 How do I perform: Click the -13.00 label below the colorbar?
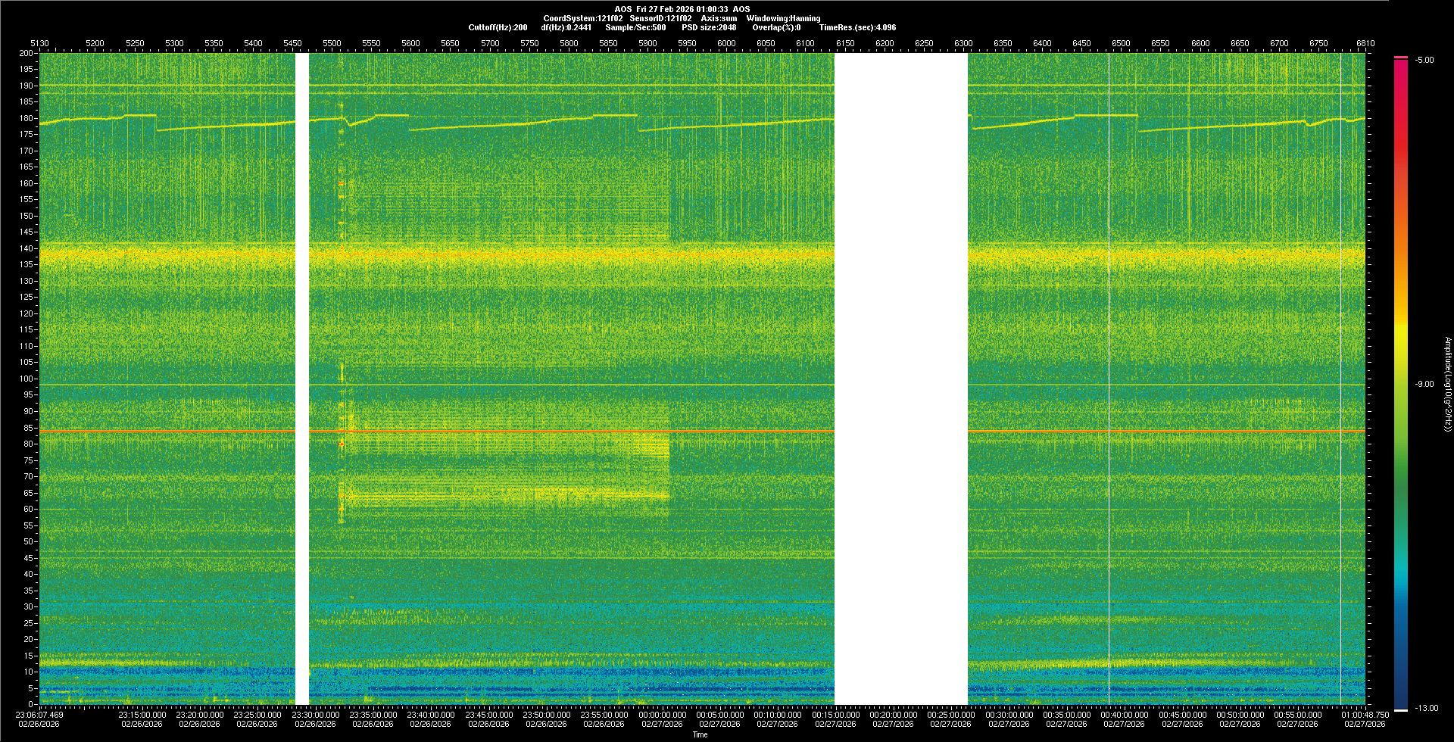click(x=1426, y=709)
